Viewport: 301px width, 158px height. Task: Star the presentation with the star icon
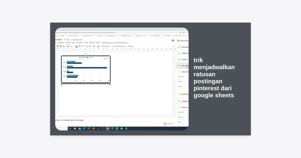point(65,40)
